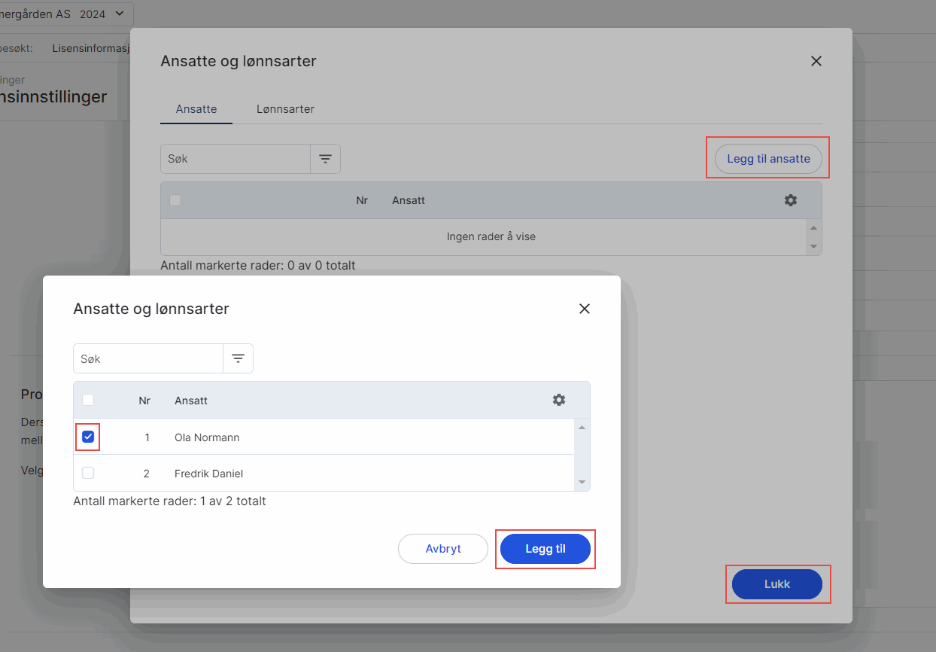Select the Ansatte tab
This screenshot has width=936, height=652.
(x=196, y=109)
